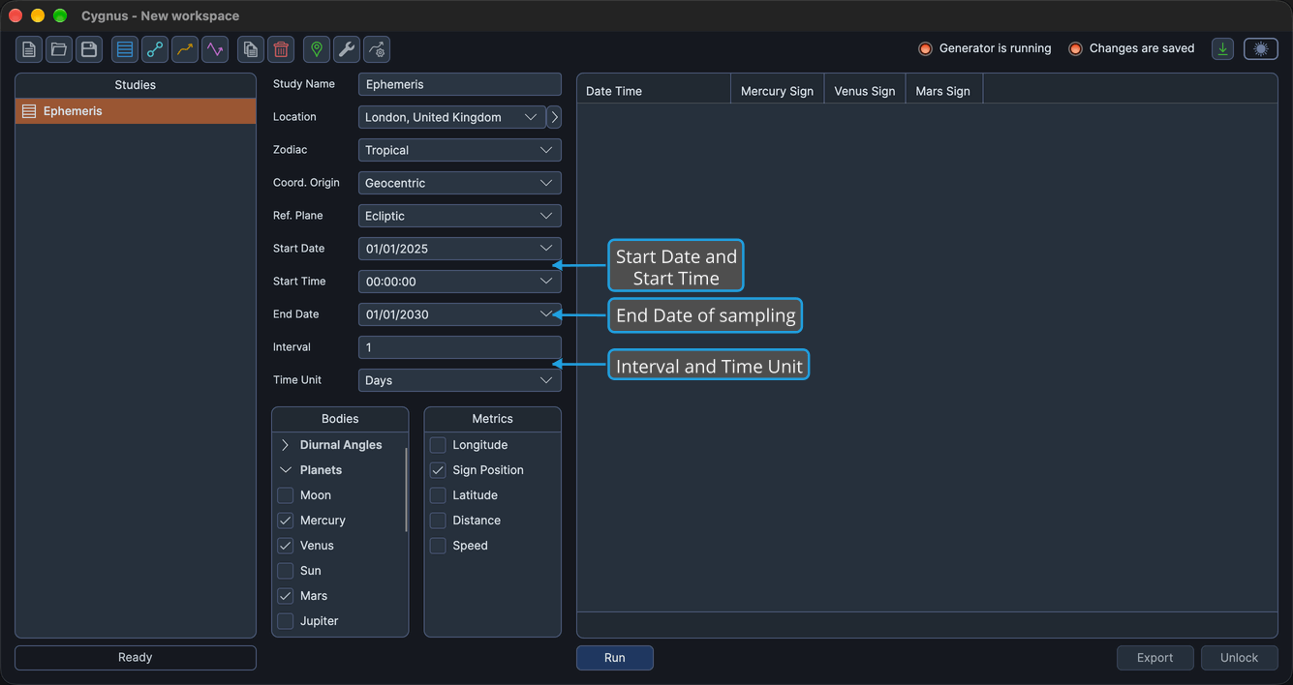Open a workspace with the folder icon
Screen dimensions: 1293x685
(59, 49)
